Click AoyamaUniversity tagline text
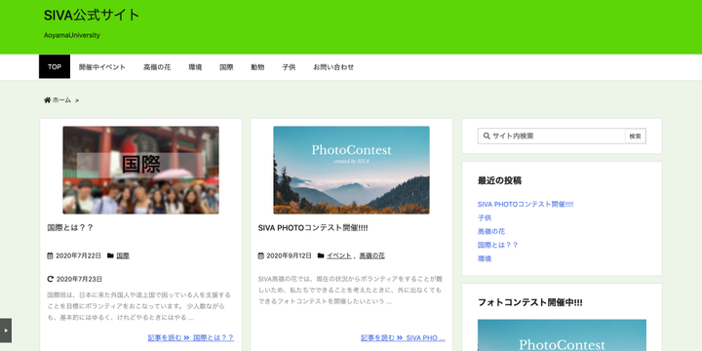Viewport: 702px width, 351px height. [x=71, y=35]
